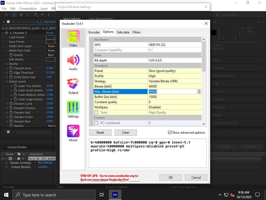Click the encoder parameters text box
The height and width of the screenshot is (200, 266).
(148, 153)
